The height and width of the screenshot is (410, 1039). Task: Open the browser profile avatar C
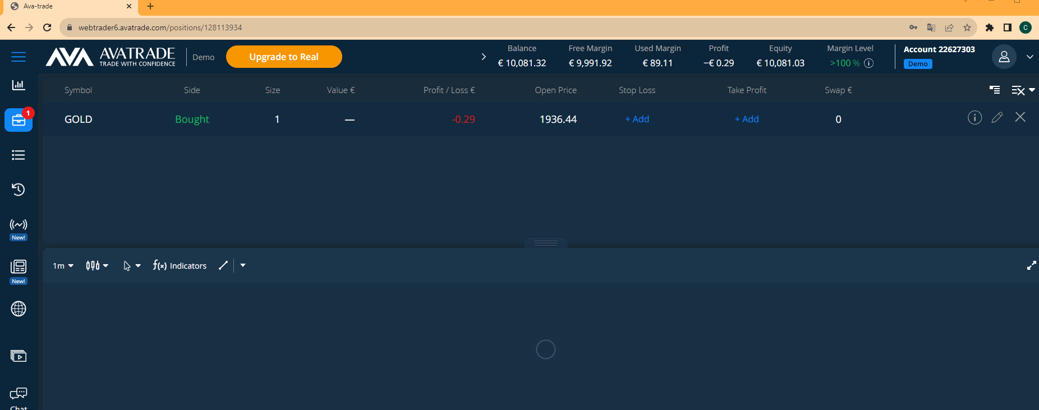tap(1026, 27)
